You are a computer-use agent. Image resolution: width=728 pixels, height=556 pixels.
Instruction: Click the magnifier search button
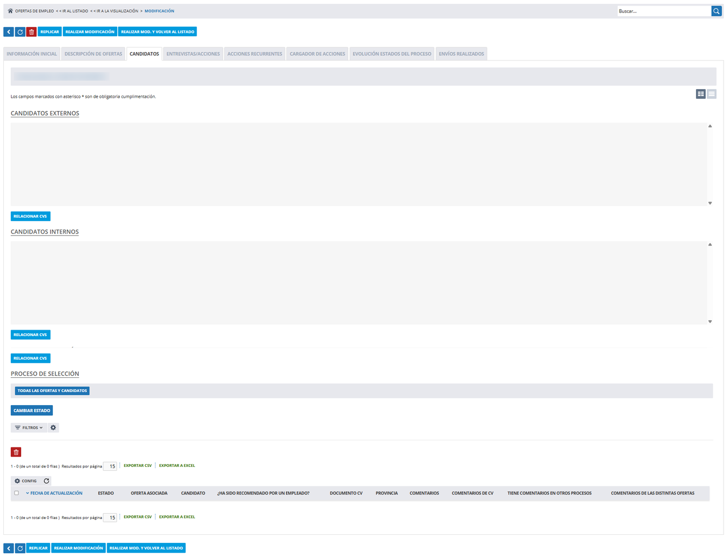click(x=717, y=11)
